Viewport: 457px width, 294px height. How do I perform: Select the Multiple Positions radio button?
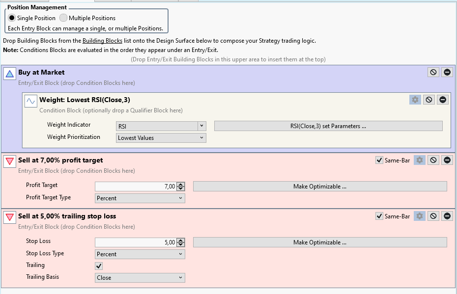pos(63,18)
